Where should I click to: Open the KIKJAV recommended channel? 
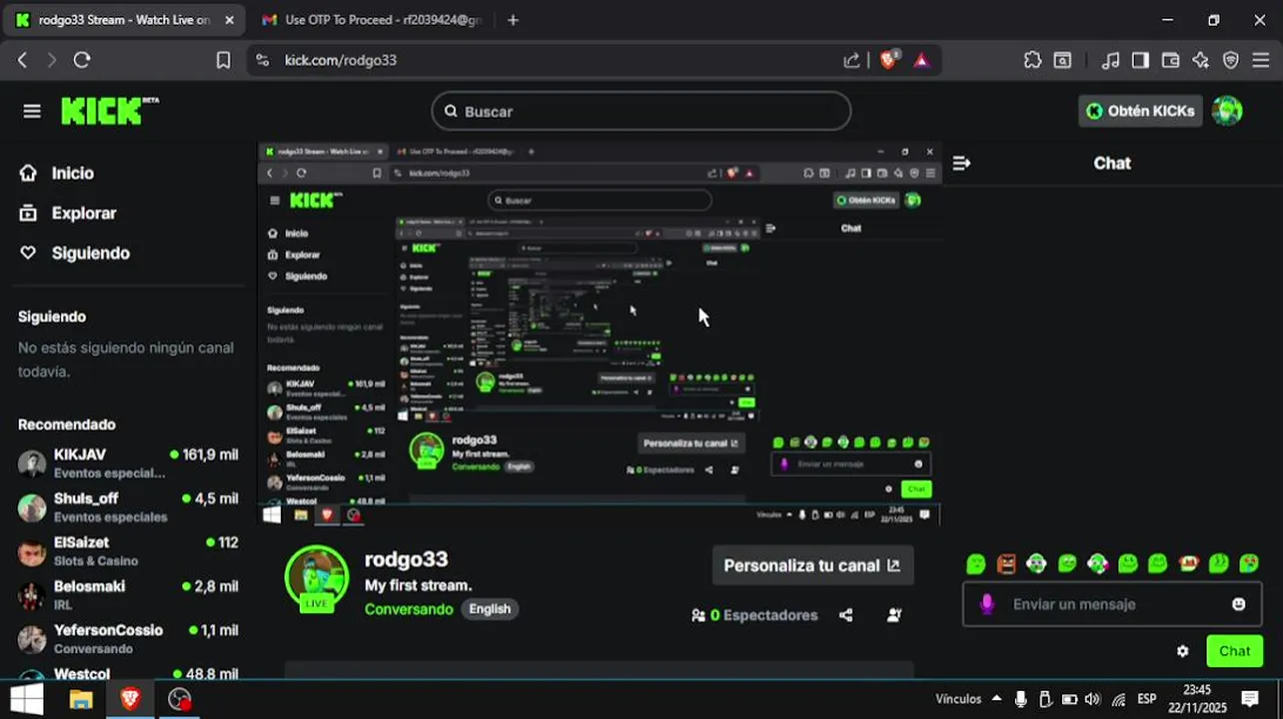click(128, 463)
